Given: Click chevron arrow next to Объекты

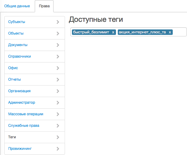Looking at the screenshot, I should click(x=58, y=33).
